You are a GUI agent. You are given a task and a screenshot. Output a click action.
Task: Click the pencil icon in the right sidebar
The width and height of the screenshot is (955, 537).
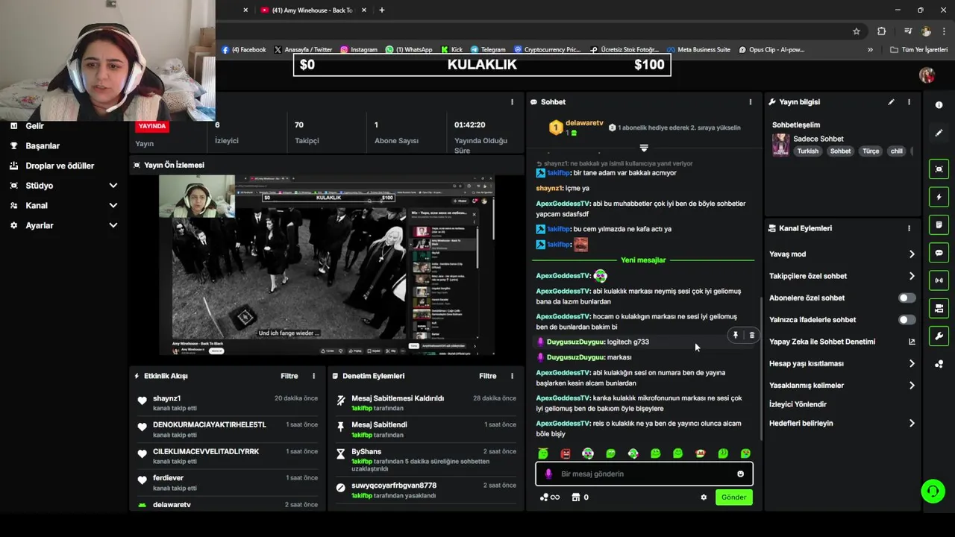click(x=939, y=133)
